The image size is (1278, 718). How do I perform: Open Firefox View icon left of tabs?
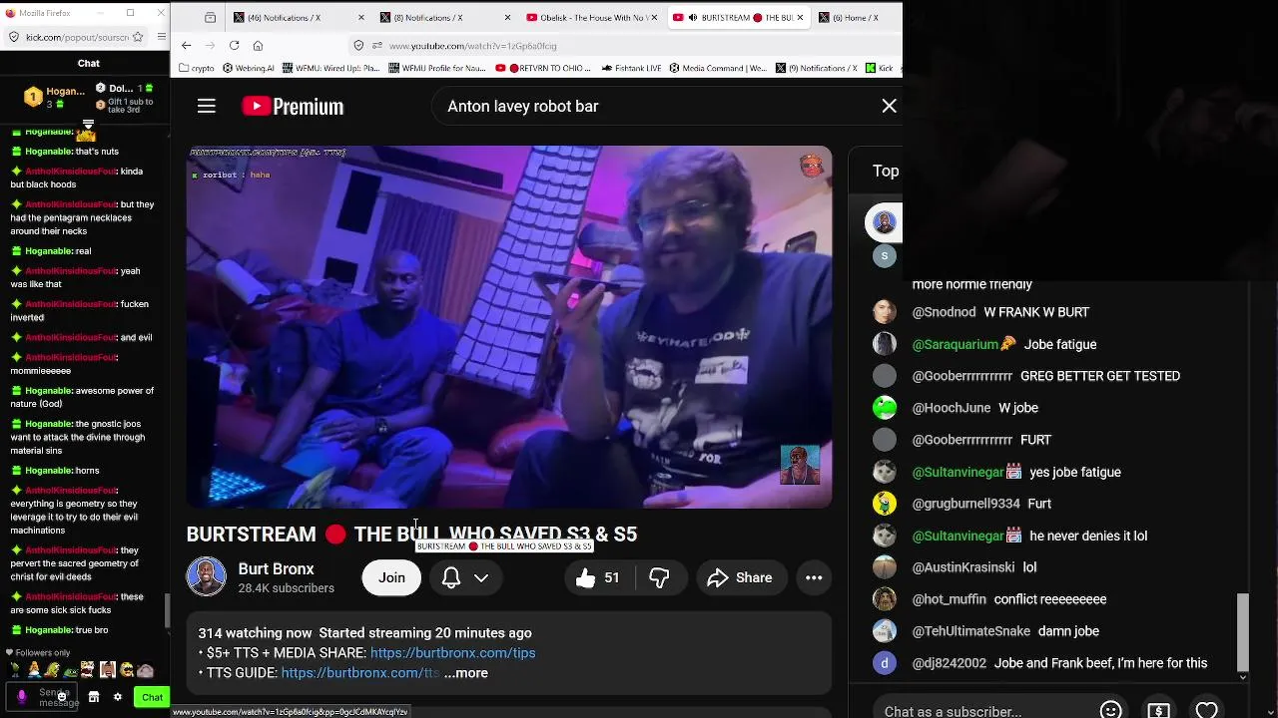[210, 17]
